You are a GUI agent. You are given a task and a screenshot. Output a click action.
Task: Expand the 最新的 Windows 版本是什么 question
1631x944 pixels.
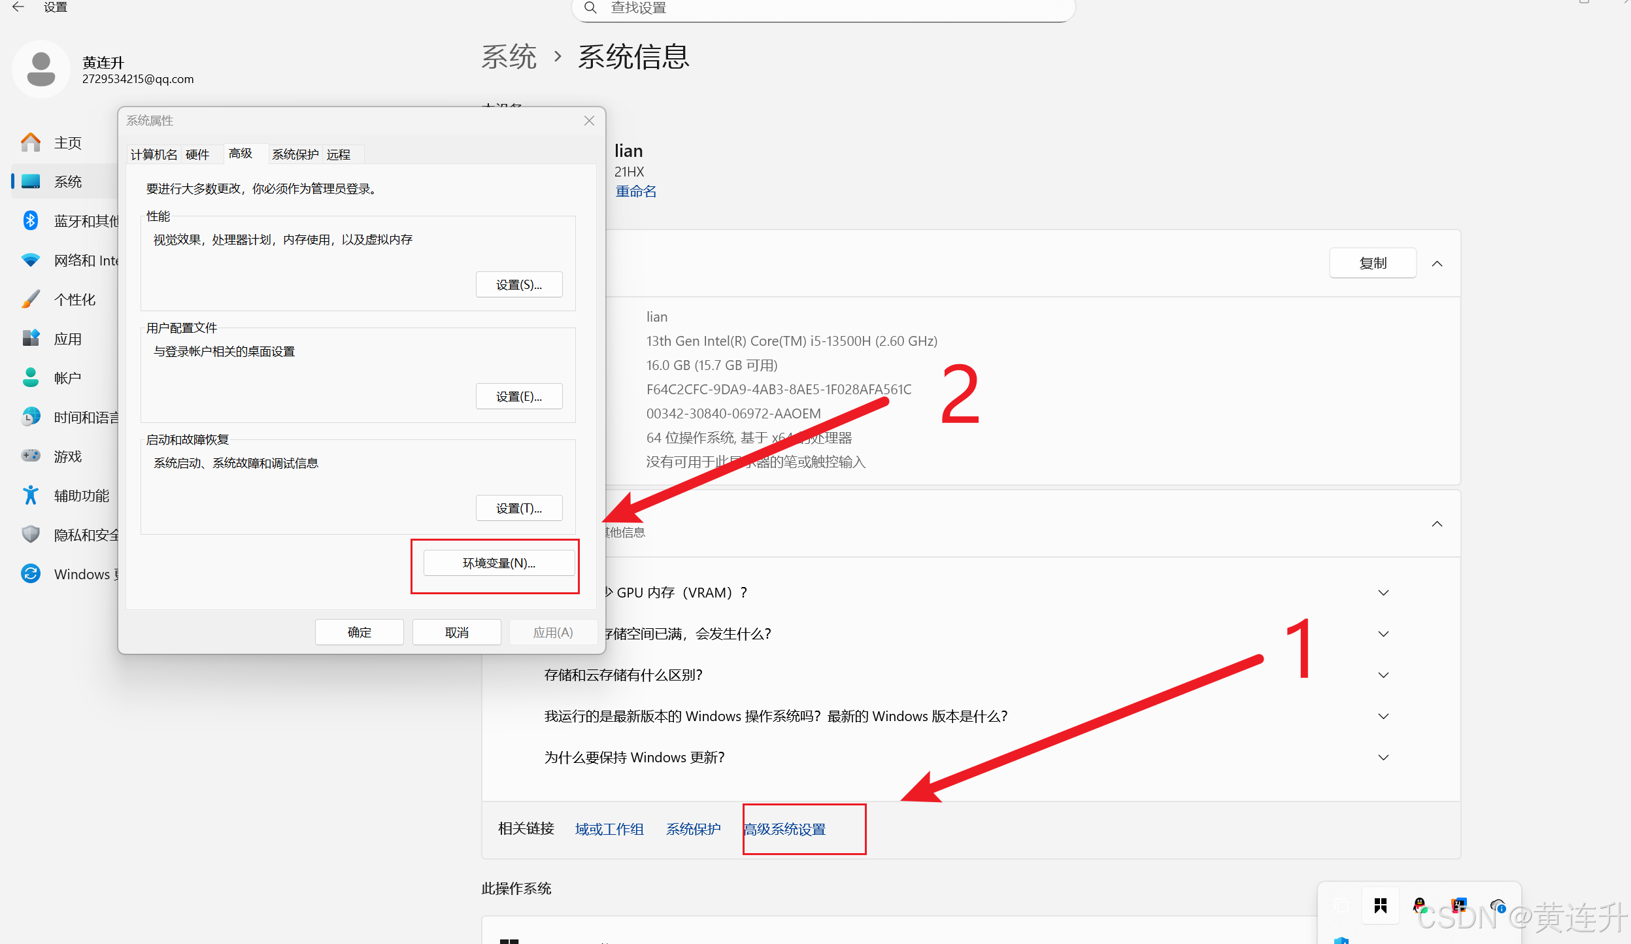pyautogui.click(x=1383, y=716)
